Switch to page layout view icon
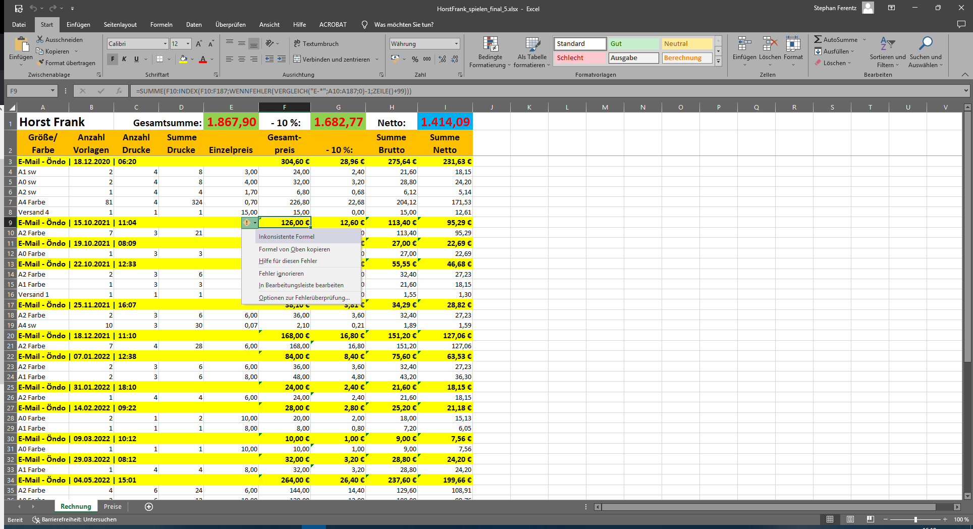The width and height of the screenshot is (973, 529). [x=850, y=519]
